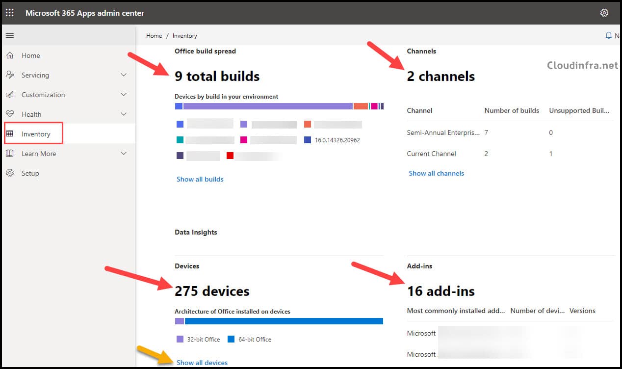This screenshot has width=622, height=369.
Task: Click the Learn More book icon
Action: tap(10, 154)
